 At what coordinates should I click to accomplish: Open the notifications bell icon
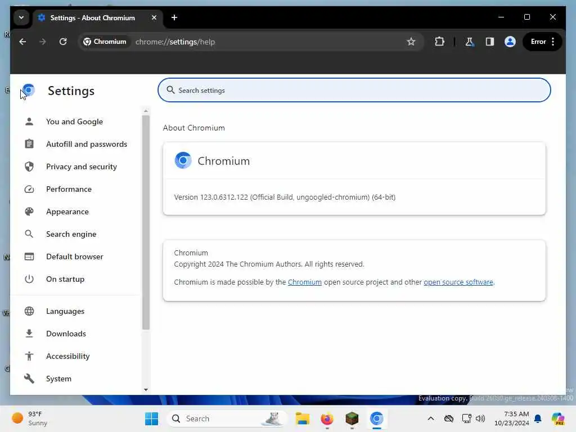[x=538, y=418]
